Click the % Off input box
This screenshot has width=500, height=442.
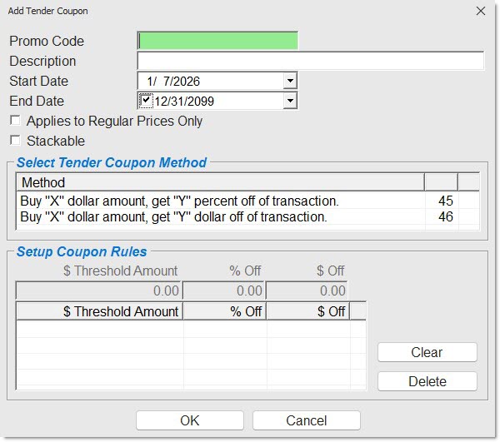click(x=223, y=291)
